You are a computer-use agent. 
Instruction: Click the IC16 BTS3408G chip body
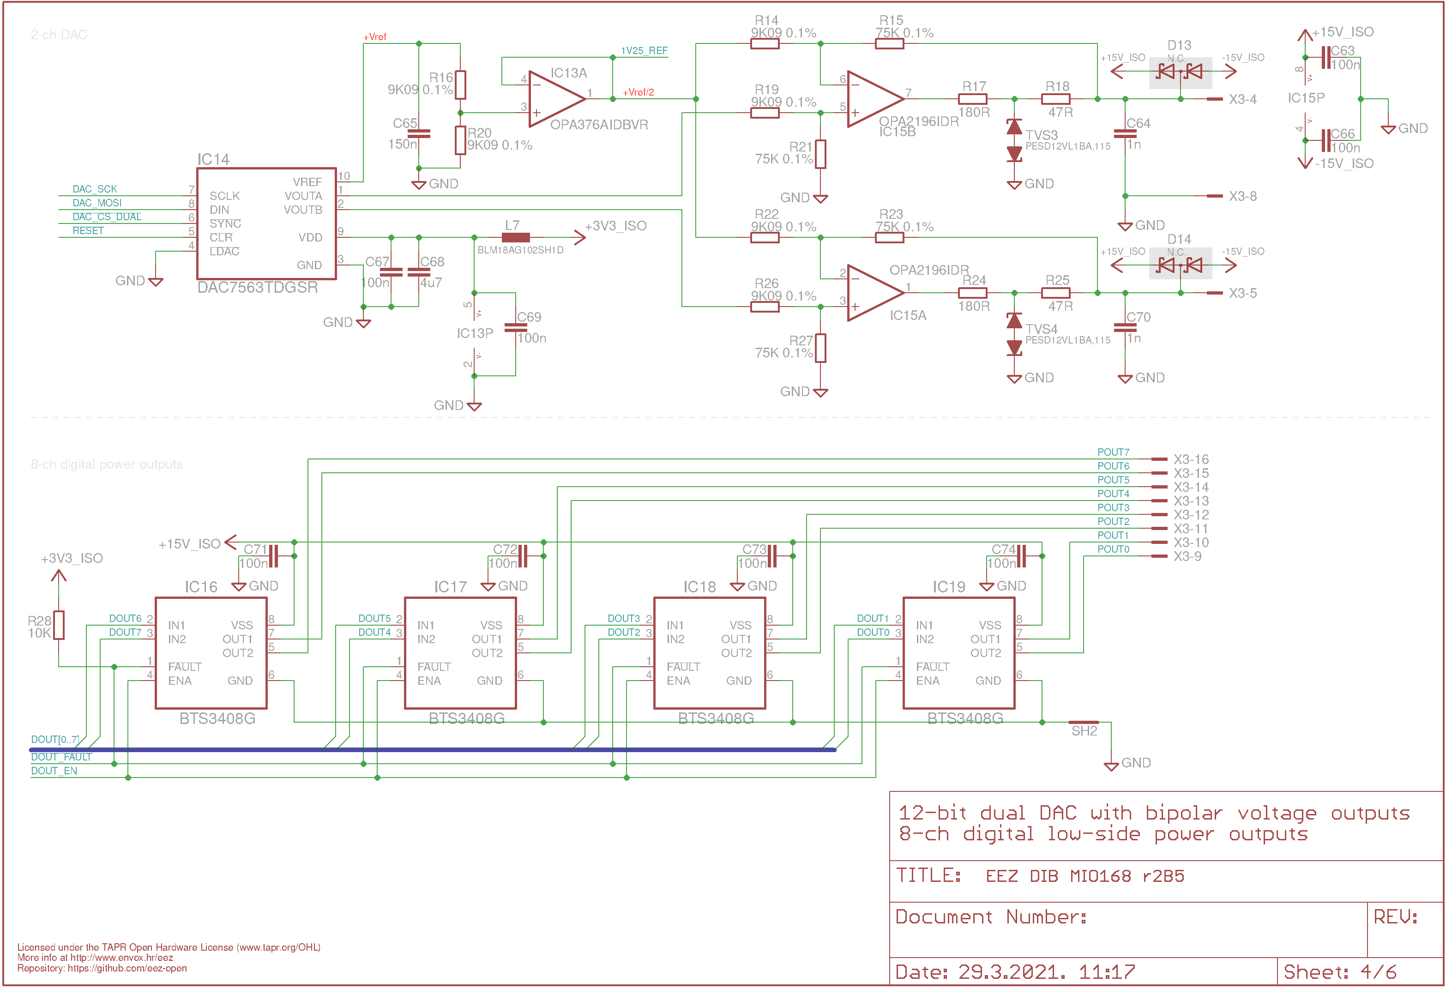[211, 653]
